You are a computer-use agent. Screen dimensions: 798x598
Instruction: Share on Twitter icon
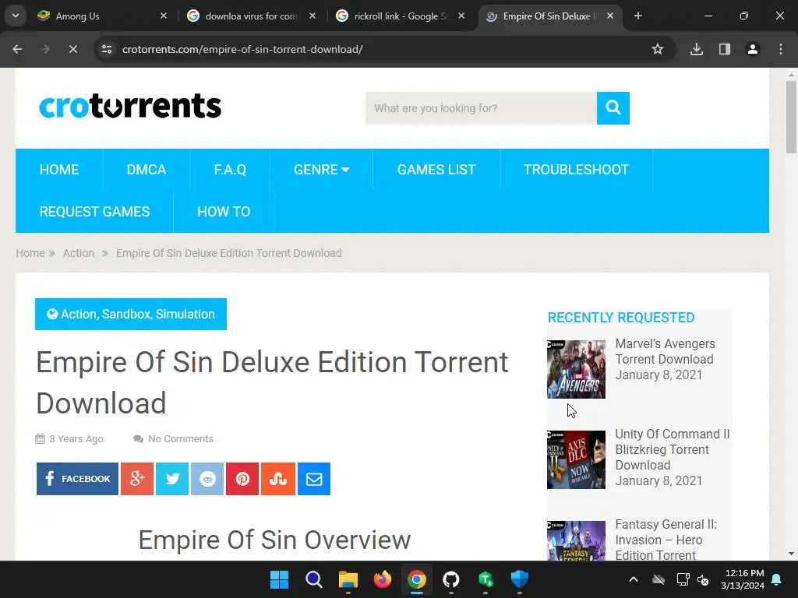click(172, 479)
